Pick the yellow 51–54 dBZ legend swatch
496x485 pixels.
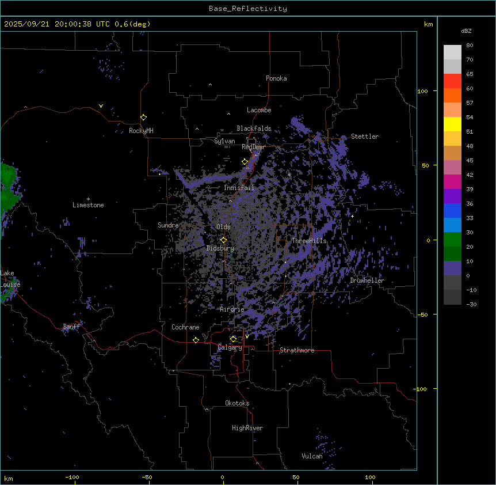(452, 124)
